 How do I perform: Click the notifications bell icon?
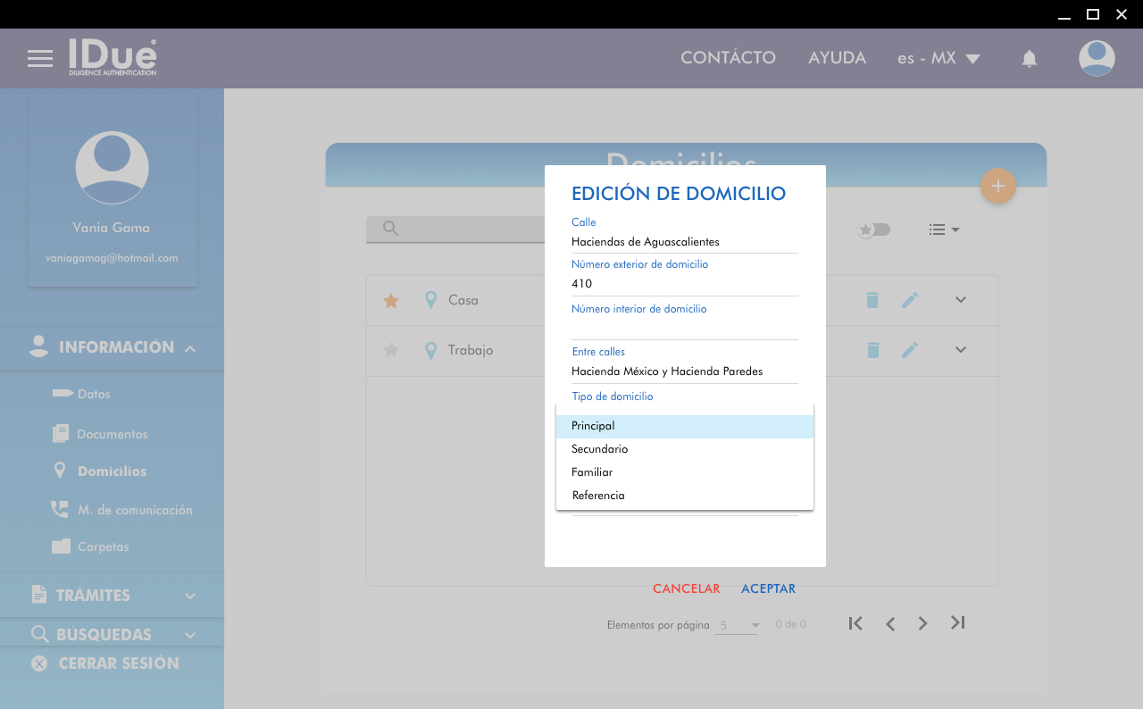[1029, 59]
